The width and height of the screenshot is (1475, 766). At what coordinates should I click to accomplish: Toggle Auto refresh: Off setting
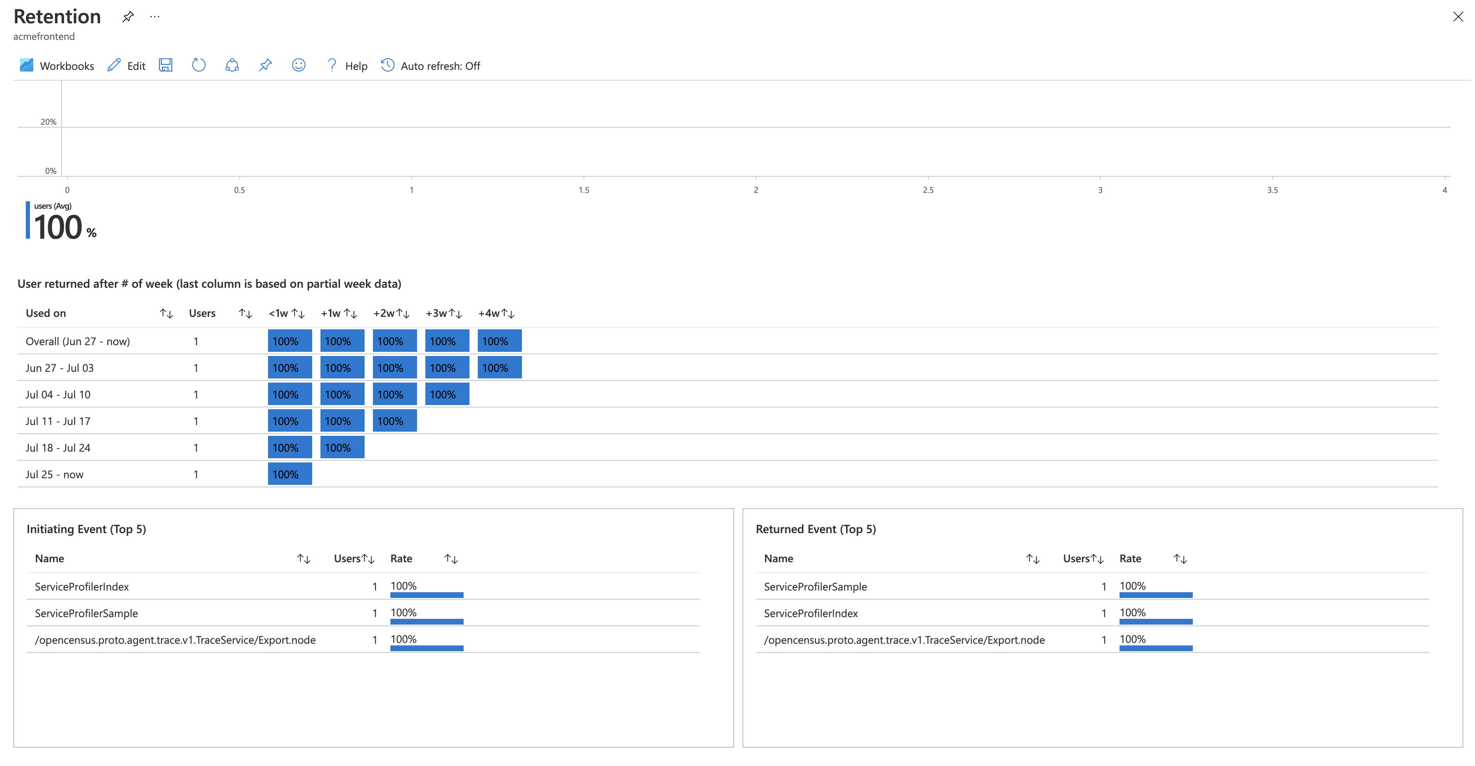pyautogui.click(x=431, y=66)
